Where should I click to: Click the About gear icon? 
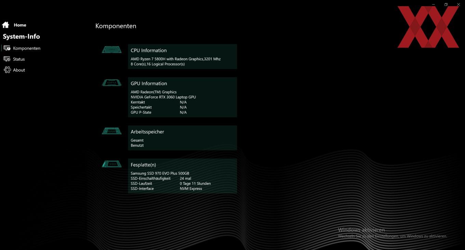pyautogui.click(x=7, y=70)
